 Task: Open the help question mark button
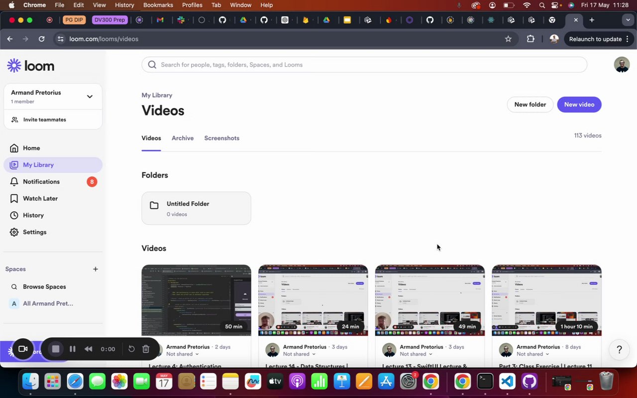click(619, 350)
